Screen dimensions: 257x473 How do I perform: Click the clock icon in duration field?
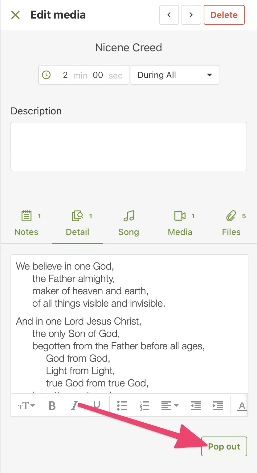46,75
